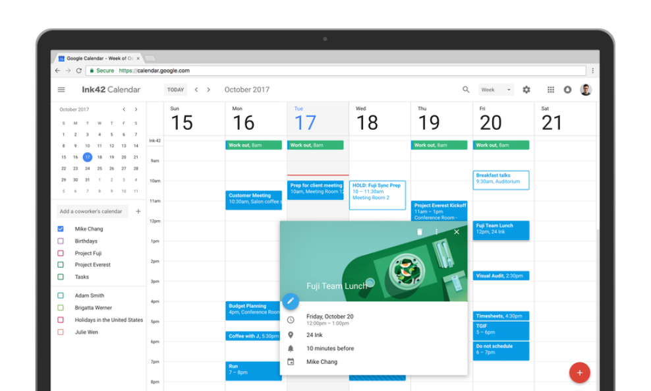Image resolution: width=651 pixels, height=391 pixels.
Task: Open the settings gear menu
Action: (526, 90)
